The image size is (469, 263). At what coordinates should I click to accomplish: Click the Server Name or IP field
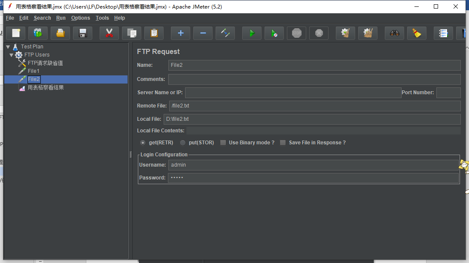[x=293, y=93]
